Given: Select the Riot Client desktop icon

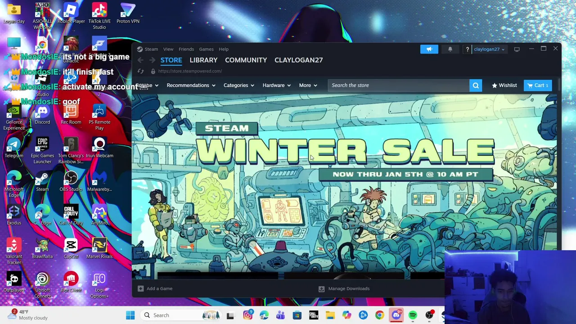Looking at the screenshot, I should pyautogui.click(x=71, y=282).
